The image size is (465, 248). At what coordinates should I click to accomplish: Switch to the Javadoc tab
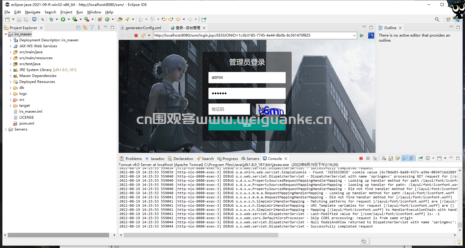(x=155, y=158)
